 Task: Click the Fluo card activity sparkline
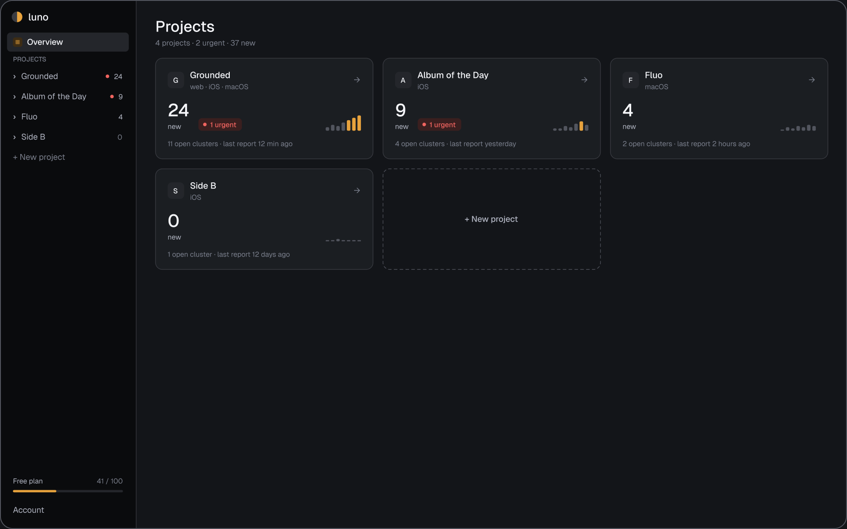pyautogui.click(x=798, y=128)
